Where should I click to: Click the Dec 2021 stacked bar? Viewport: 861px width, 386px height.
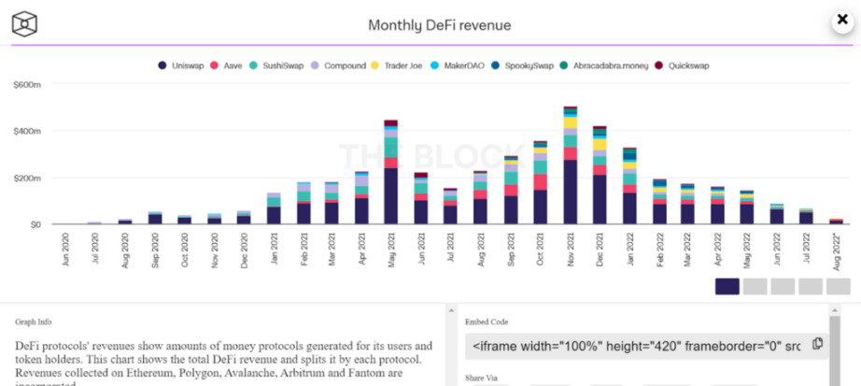pos(600,176)
